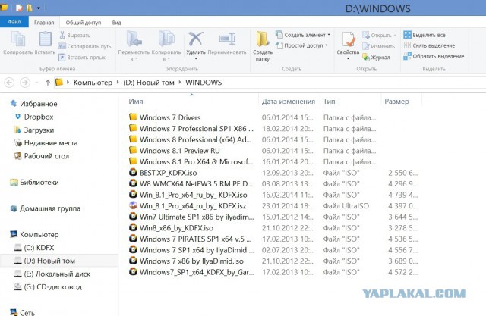The image size is (486, 316).
Task: Click Компьютер in address bar
Action: pos(93,83)
